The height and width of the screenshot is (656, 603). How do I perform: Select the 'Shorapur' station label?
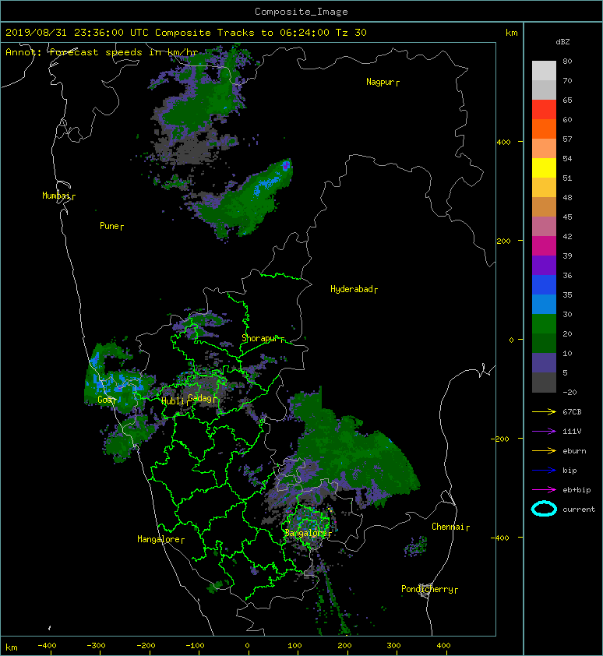coord(259,338)
